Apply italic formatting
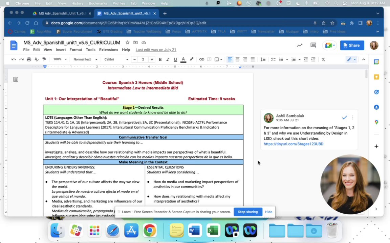This screenshot has height=243, width=390. point(168,59)
